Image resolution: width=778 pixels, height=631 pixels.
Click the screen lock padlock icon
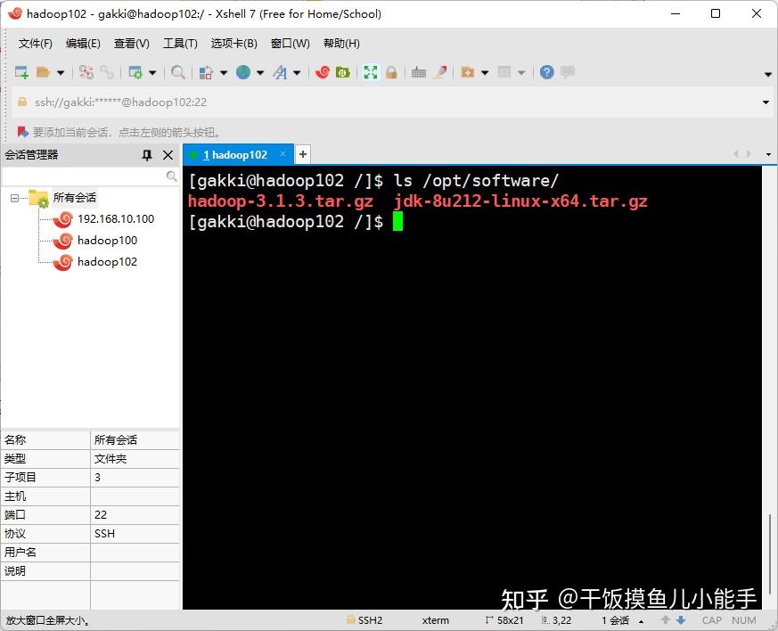pos(392,72)
